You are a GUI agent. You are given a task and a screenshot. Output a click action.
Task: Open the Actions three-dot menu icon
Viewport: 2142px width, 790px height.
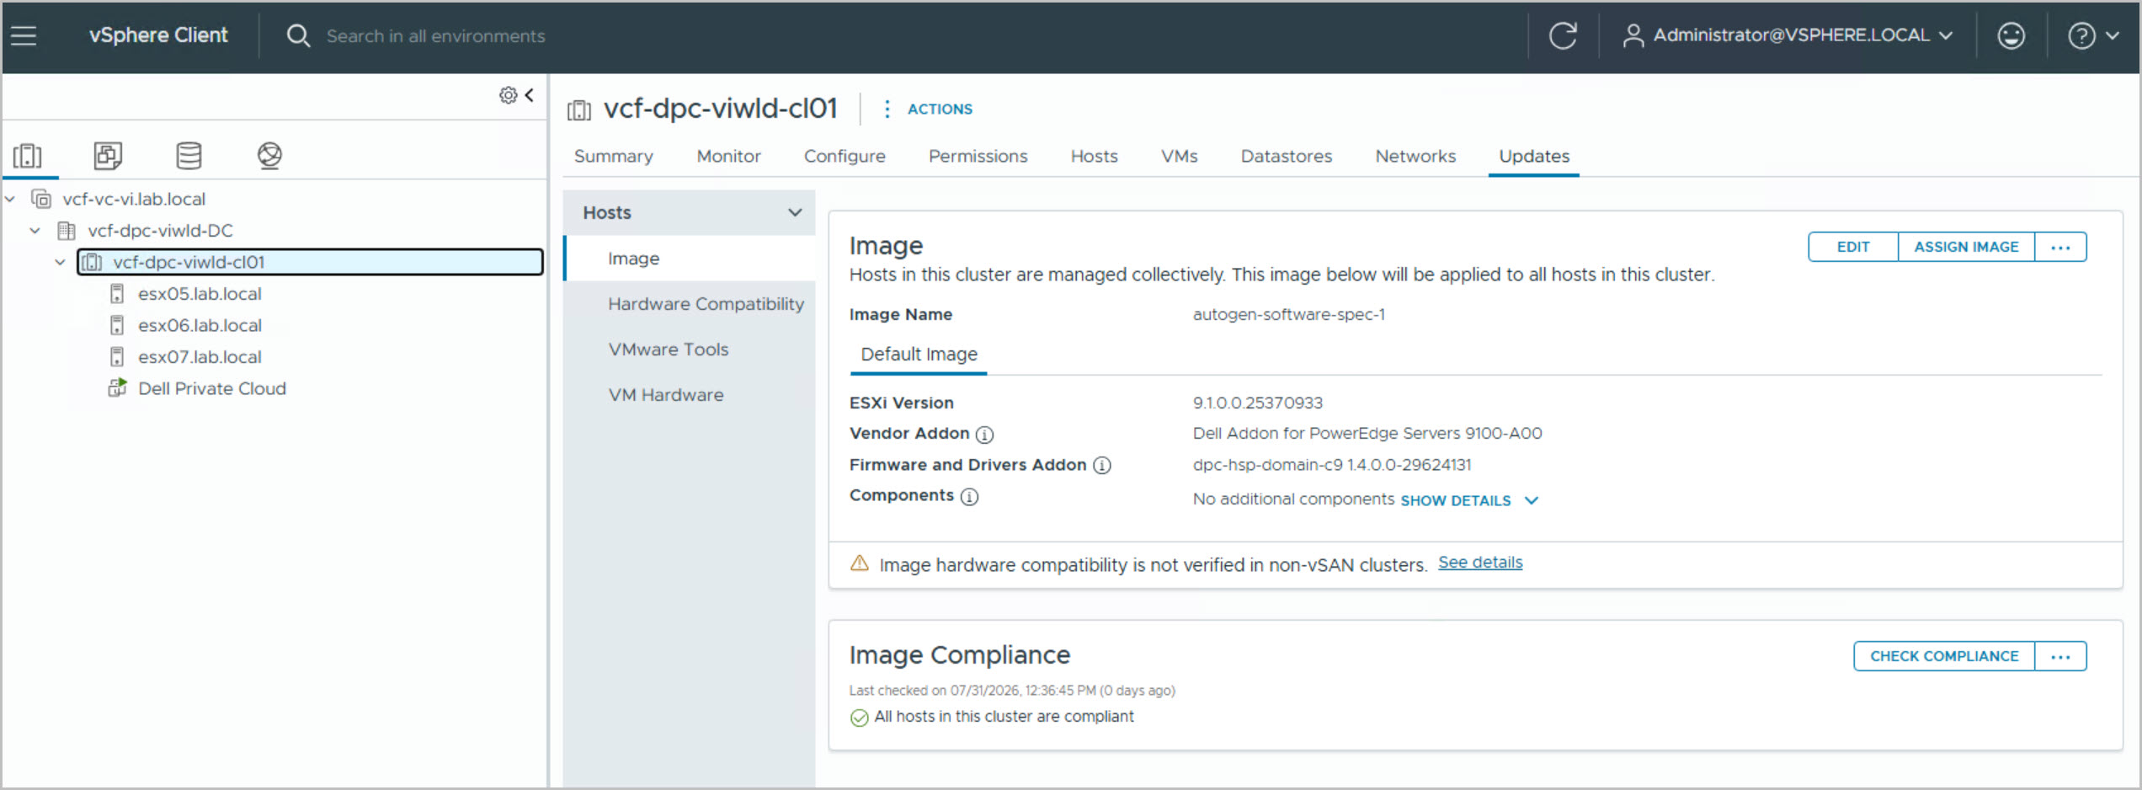[887, 109]
